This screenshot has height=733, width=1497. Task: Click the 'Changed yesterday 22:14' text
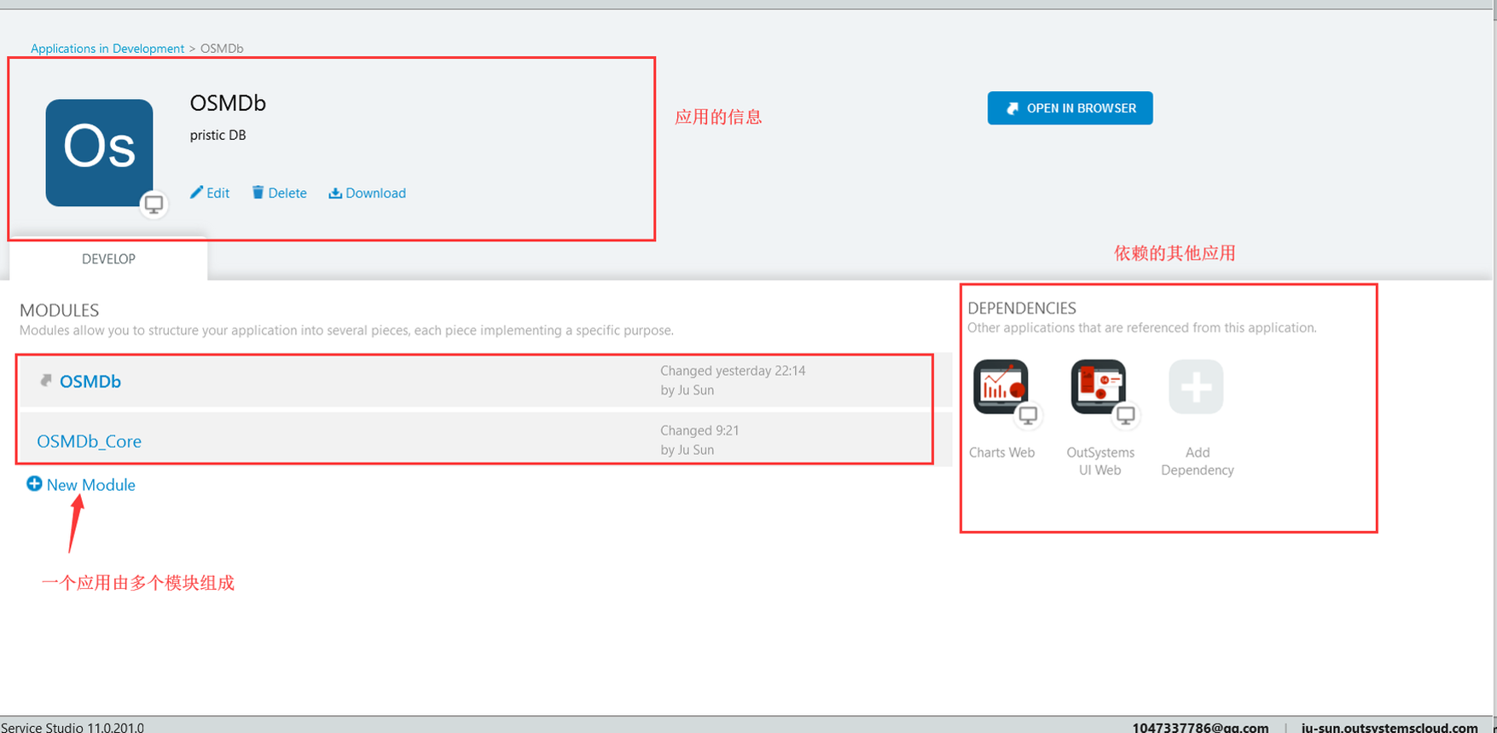pyautogui.click(x=733, y=371)
